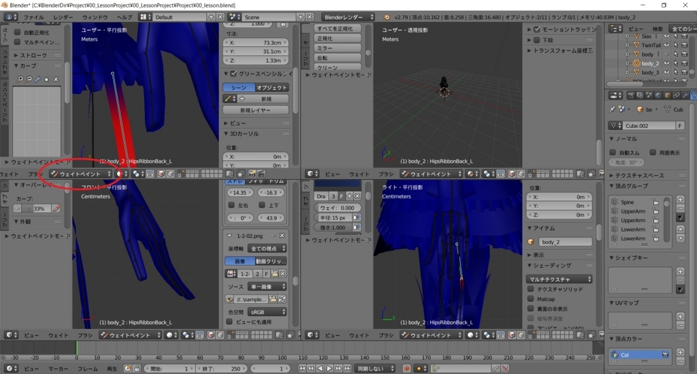Enable the 自動スムーズ checkbox
Screen dimensions: 697x374
613,152
